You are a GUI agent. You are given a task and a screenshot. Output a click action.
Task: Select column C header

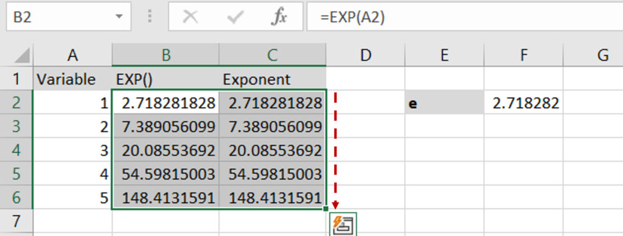click(272, 55)
